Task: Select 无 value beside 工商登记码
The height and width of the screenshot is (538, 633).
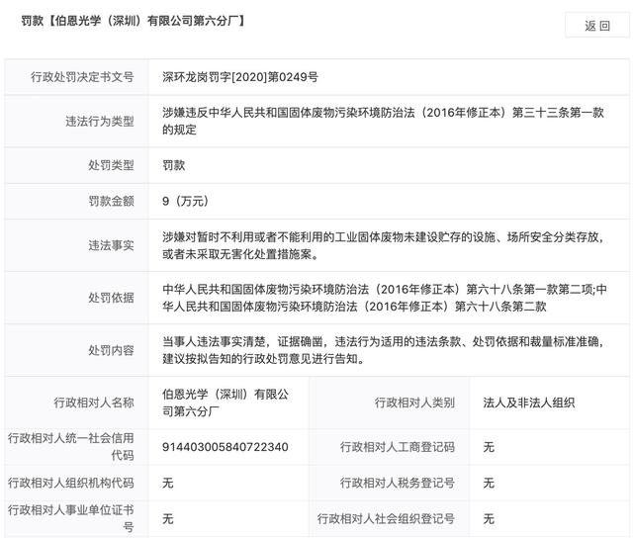Action: pos(489,447)
